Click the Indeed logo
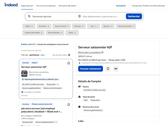 [11, 5]
